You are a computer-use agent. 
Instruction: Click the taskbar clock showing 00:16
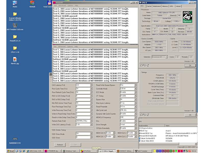coord(194,151)
